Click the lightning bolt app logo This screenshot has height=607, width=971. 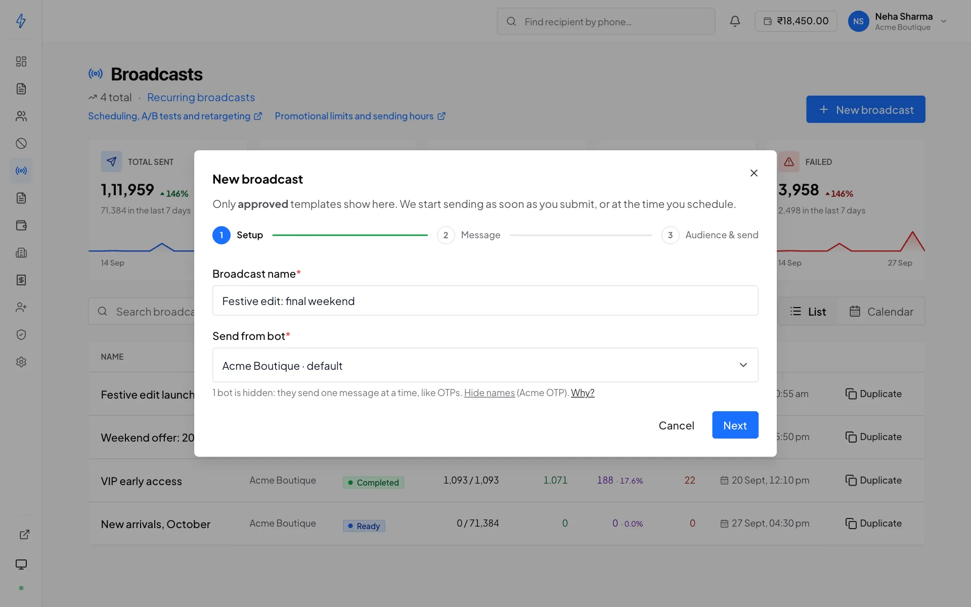pyautogui.click(x=21, y=21)
